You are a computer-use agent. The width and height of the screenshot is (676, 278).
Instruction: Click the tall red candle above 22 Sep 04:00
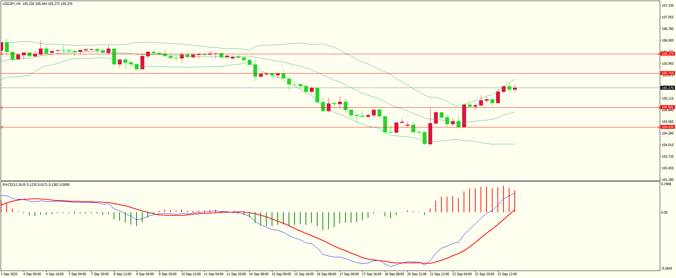(x=464, y=116)
